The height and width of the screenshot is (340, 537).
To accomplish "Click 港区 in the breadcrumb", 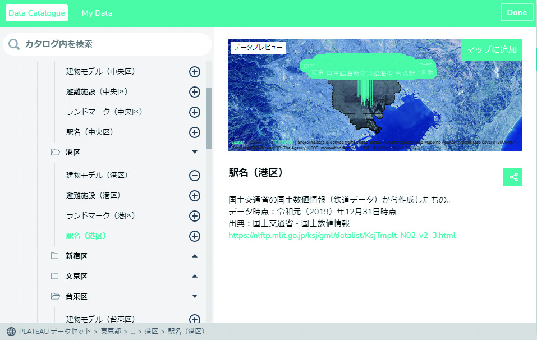I will click(152, 332).
